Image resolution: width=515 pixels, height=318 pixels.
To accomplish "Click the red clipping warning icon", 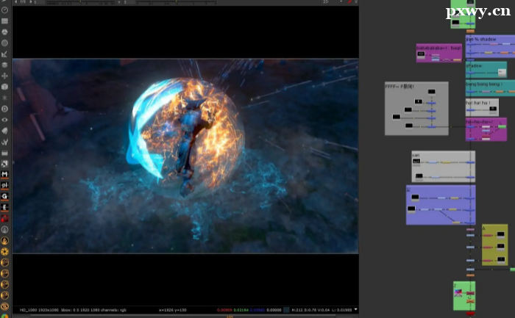I will [x=350, y=2].
